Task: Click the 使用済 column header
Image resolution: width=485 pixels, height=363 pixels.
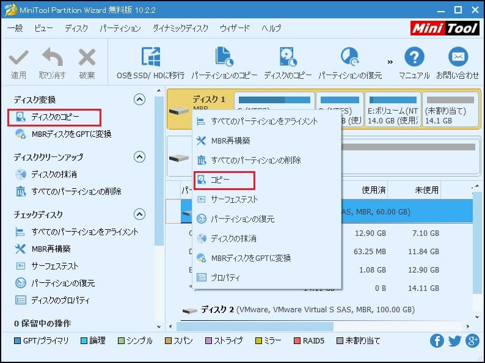Action: click(374, 189)
